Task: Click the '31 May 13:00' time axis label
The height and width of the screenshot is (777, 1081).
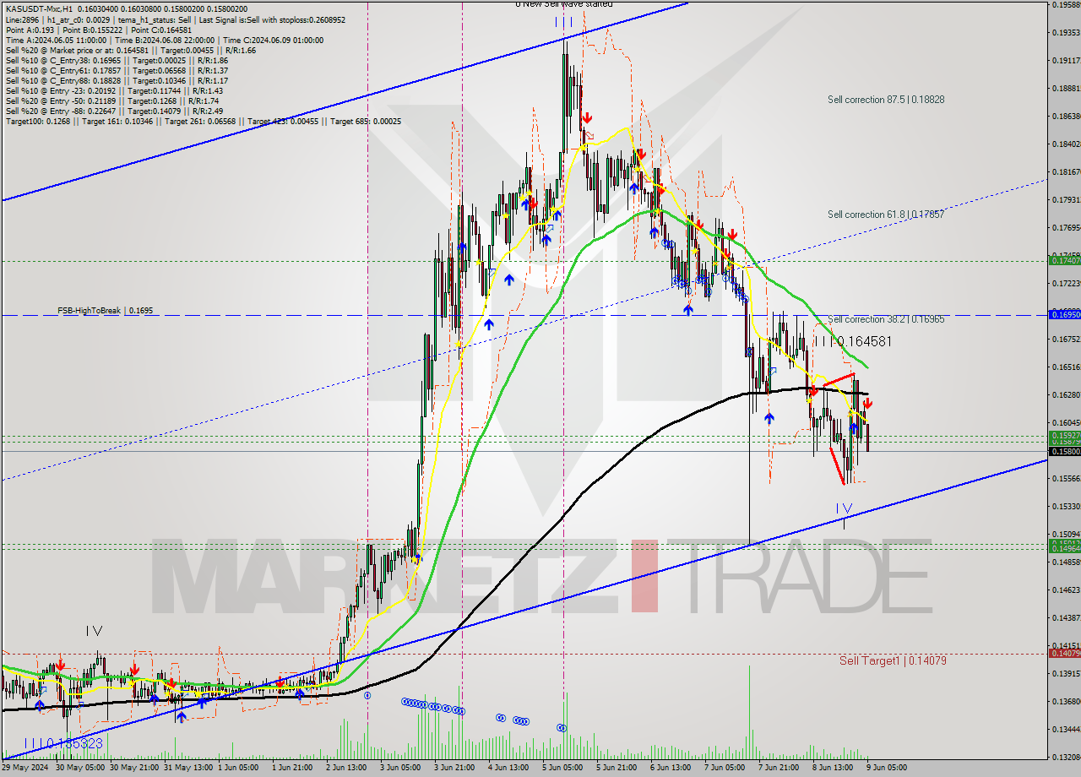Action: tap(187, 768)
